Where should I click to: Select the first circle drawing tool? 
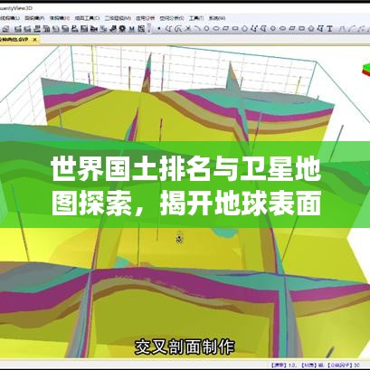coord(206,29)
